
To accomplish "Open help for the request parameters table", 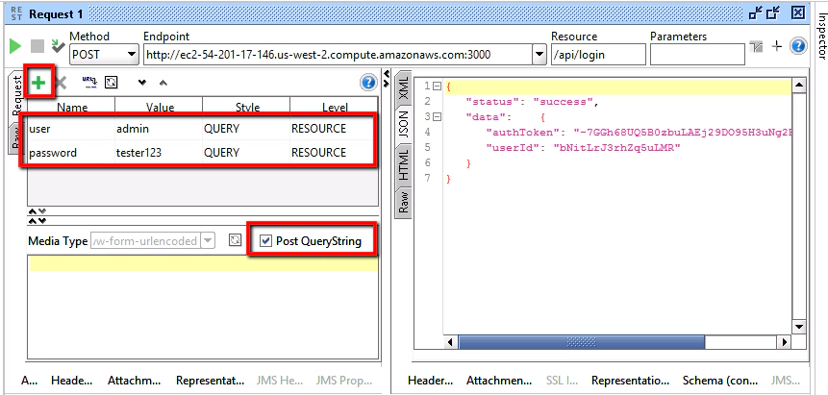I will coord(368,83).
